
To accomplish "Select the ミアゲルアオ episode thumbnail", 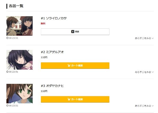I will (x=19, y=60).
